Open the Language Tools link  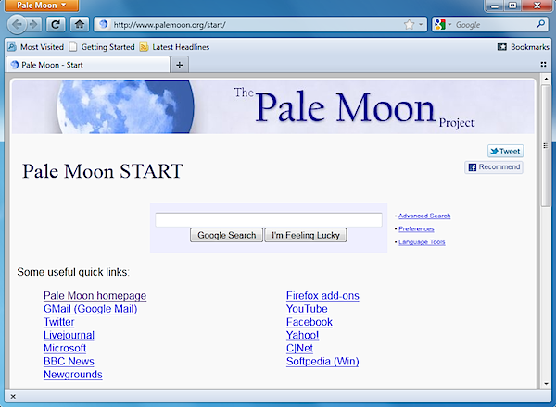(x=422, y=242)
